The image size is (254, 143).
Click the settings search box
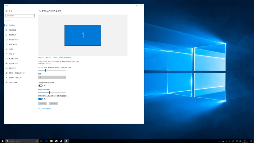point(20,16)
